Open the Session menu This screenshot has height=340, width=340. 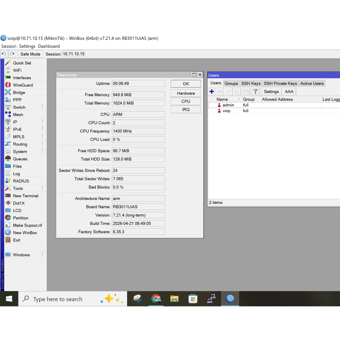pyautogui.click(x=9, y=46)
